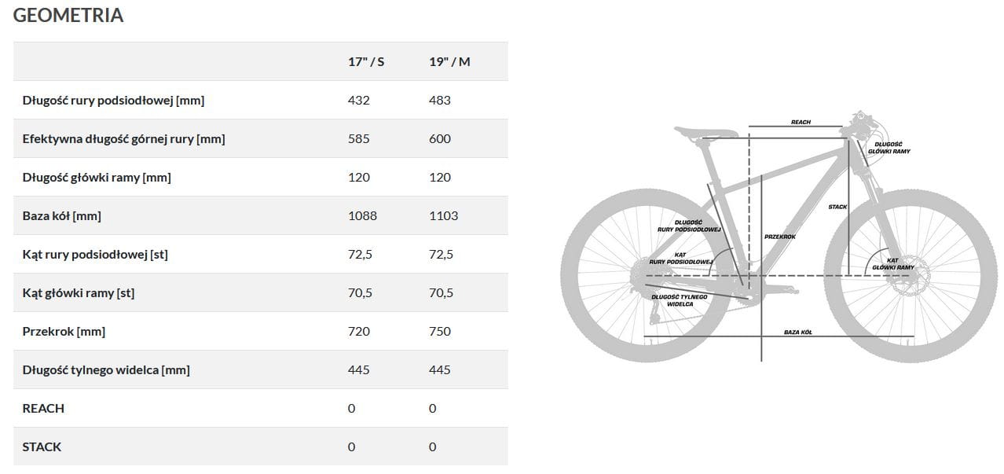Screen dimensions: 1004x474
Task: Click the REACH row label in the table
Action: (43, 408)
